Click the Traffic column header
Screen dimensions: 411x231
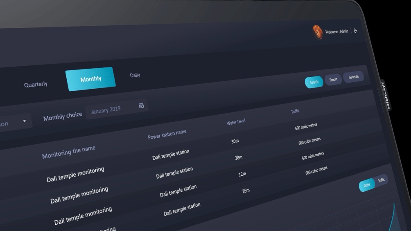tap(295, 111)
